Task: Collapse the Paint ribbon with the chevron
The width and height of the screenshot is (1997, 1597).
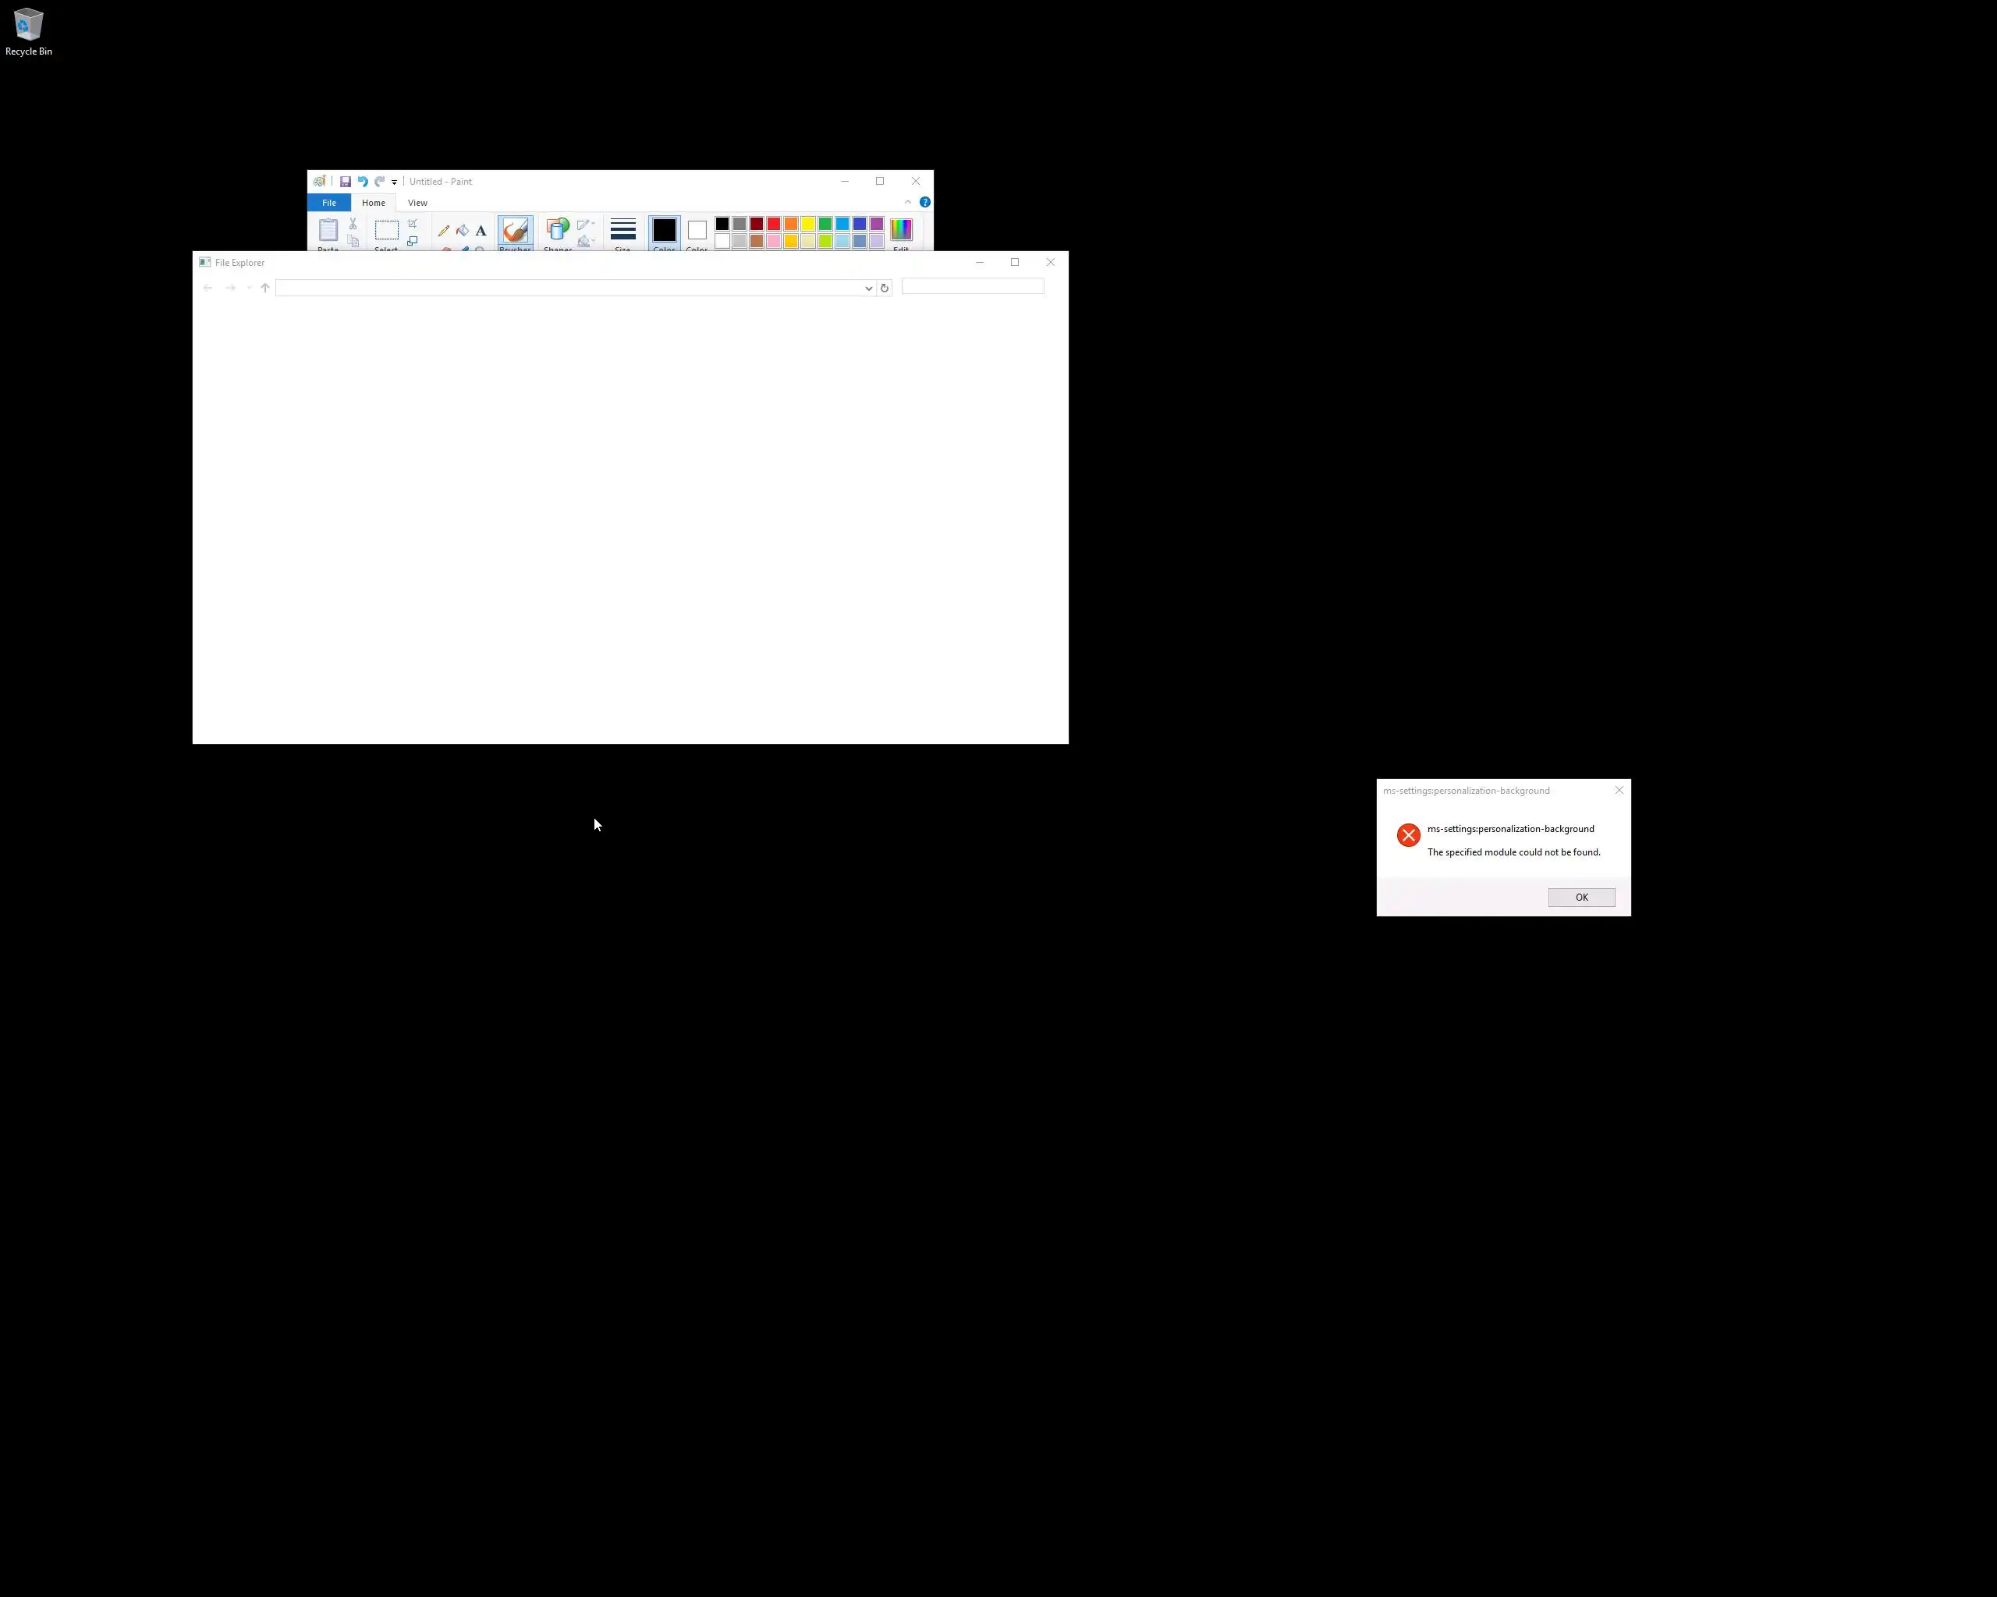Action: pyautogui.click(x=908, y=202)
